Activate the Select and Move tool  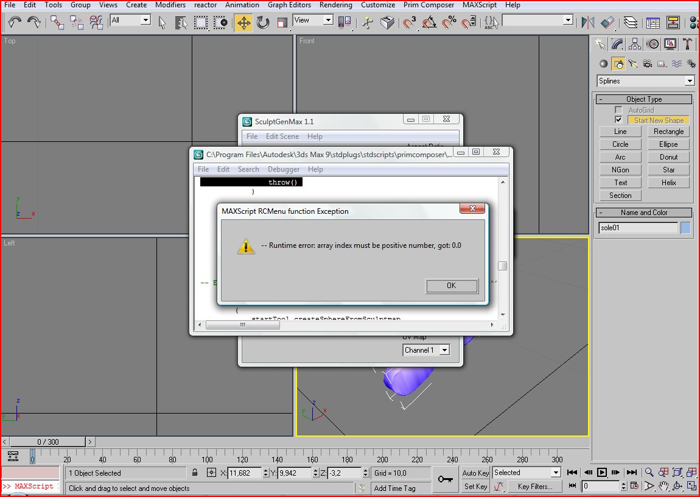(243, 23)
